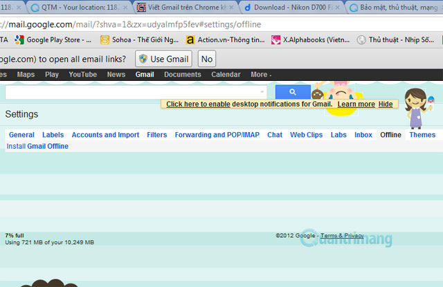The height and width of the screenshot is (287, 443).
Task: Open the Learn more notifications link
Action: 356,104
